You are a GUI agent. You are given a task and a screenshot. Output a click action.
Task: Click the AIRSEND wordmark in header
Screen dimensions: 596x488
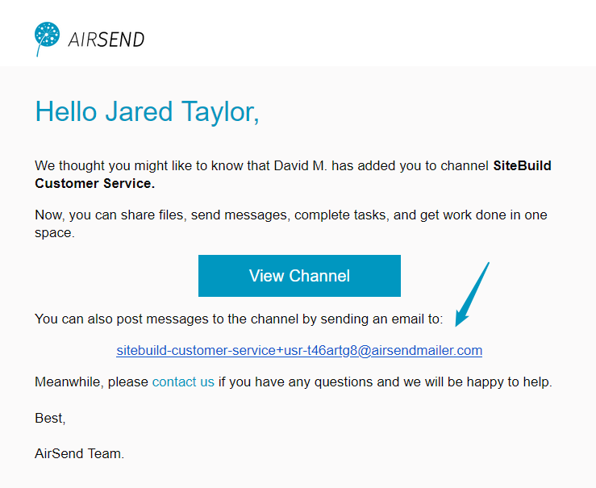[106, 40]
